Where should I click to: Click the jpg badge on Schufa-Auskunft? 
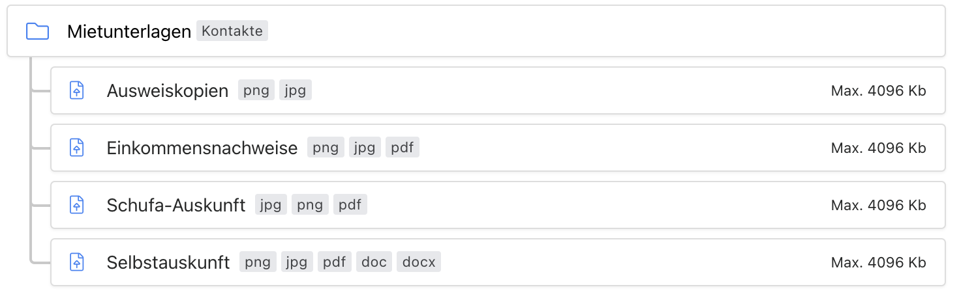(x=271, y=205)
